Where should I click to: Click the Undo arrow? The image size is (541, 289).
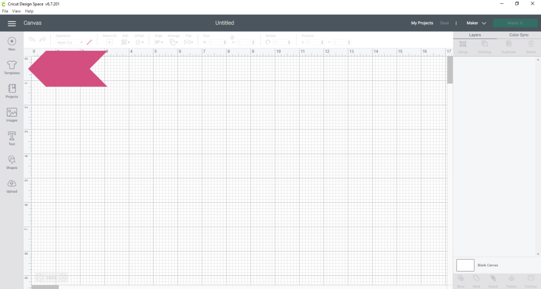click(32, 40)
